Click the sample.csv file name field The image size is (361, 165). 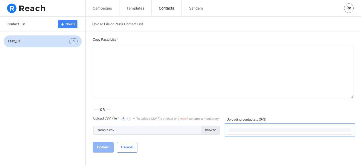coord(147,130)
